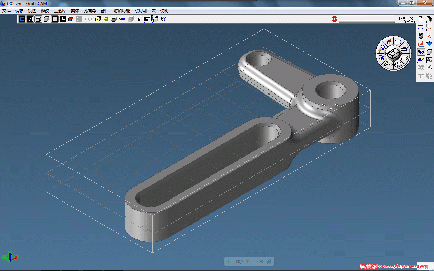Toggle the wireframe cube display button

click(39, 19)
